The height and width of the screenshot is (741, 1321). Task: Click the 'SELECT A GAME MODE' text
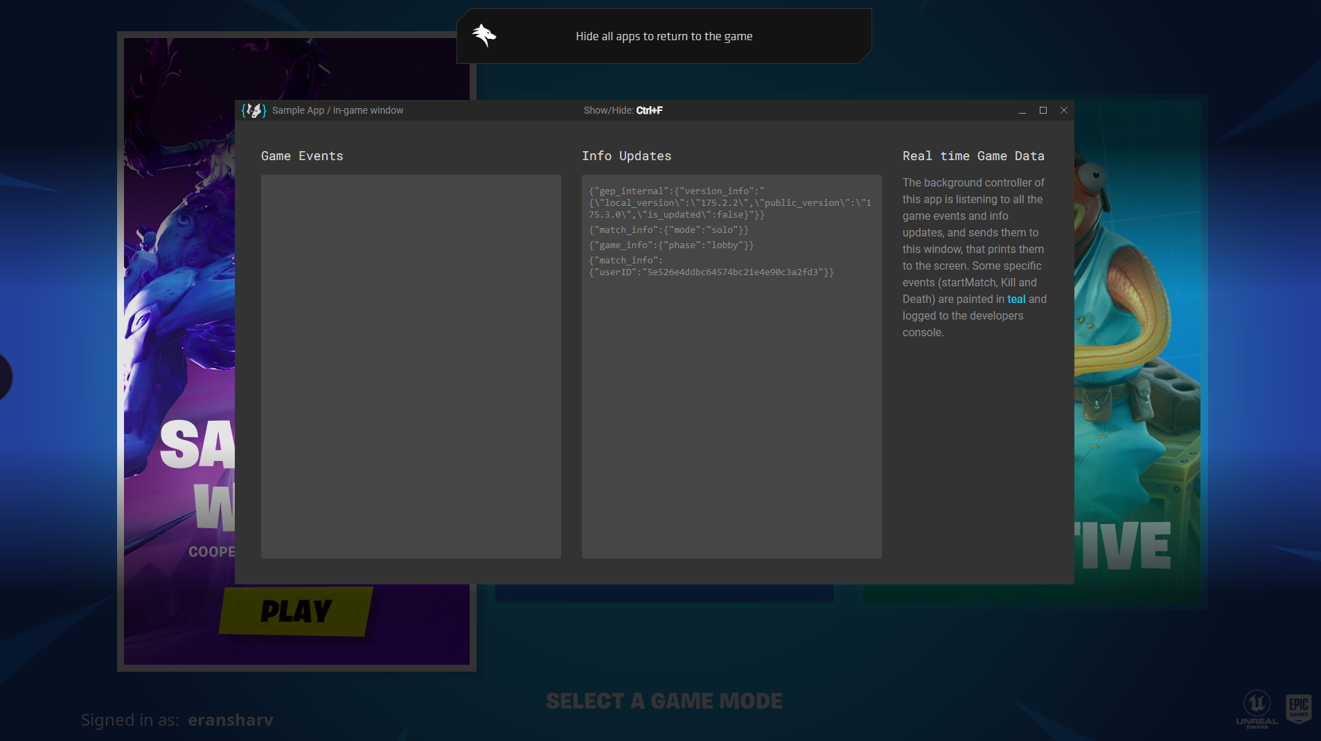click(x=664, y=701)
